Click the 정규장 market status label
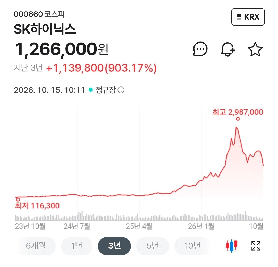The width and height of the screenshot is (278, 267). pyautogui.click(x=105, y=90)
